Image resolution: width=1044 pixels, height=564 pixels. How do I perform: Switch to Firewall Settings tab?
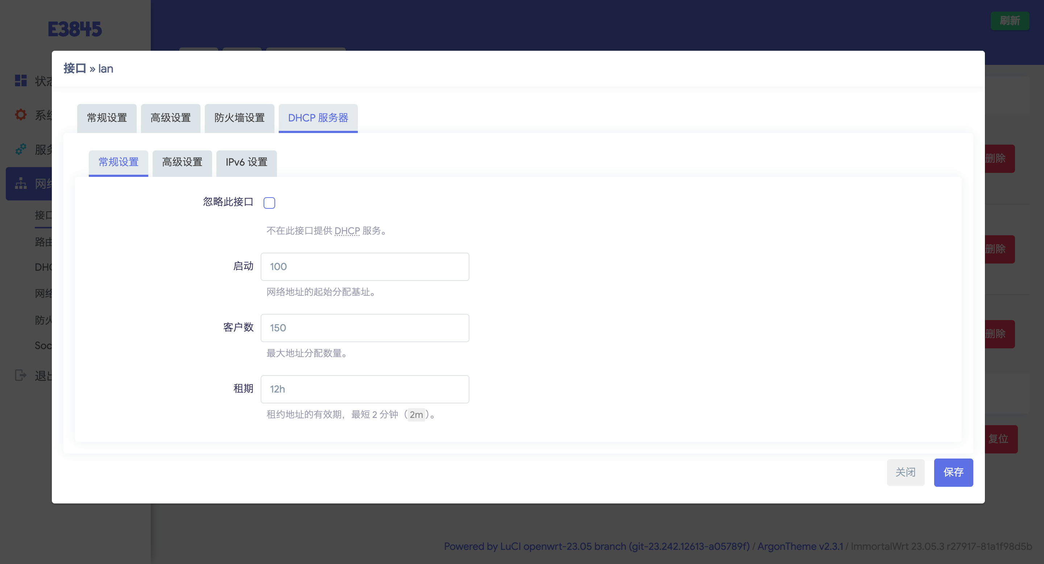[240, 118]
